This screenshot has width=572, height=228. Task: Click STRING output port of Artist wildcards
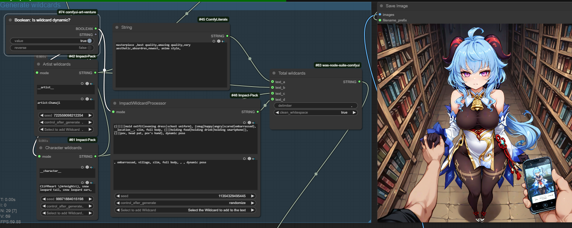(x=96, y=73)
